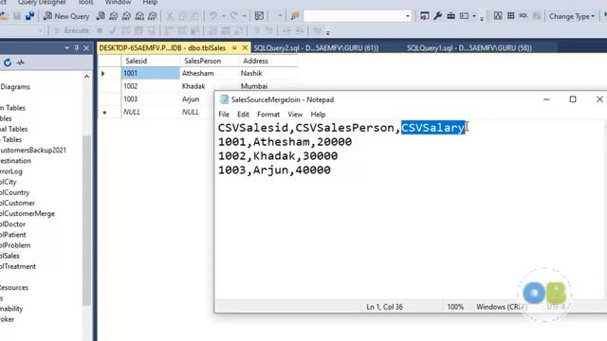This screenshot has width=607, height=341.
Task: Close the Object Explorer panel
Action: pos(86,48)
